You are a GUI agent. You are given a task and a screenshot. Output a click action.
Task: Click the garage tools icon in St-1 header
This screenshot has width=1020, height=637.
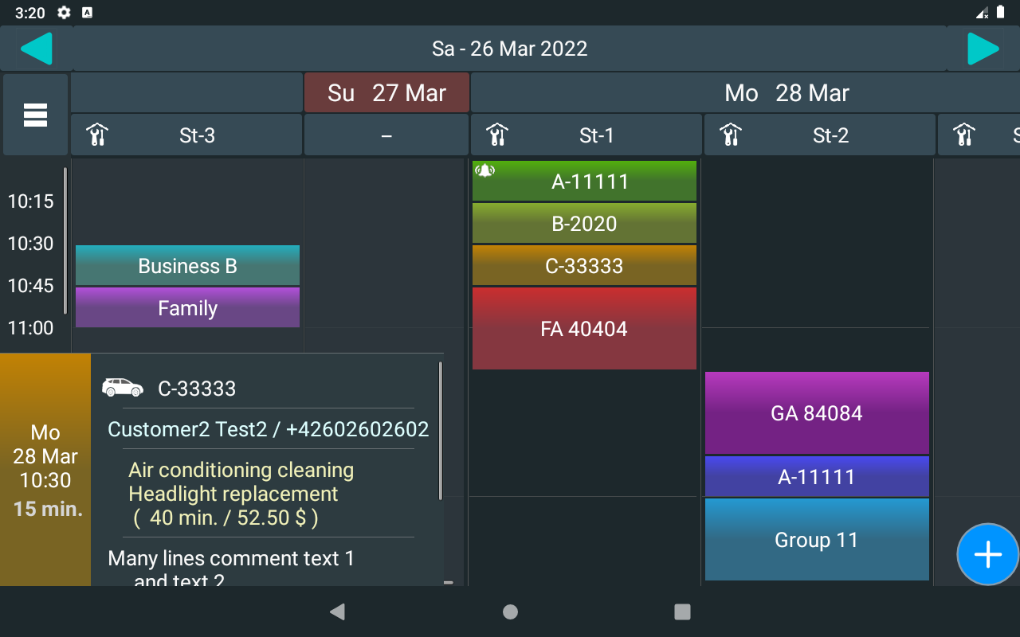pos(497,135)
